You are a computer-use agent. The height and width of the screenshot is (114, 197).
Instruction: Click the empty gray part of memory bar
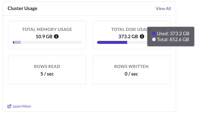[51, 42]
